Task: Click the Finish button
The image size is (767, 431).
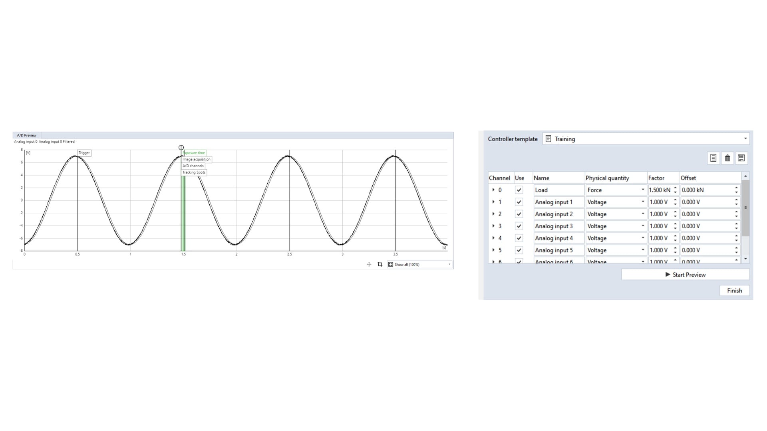Action: tap(735, 291)
